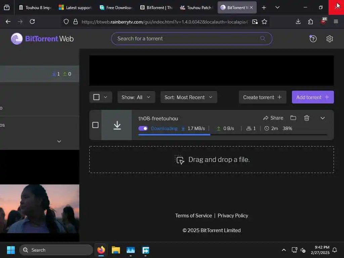Click the tracking protection shield icon
This screenshot has height=258, width=344.
click(66, 21)
